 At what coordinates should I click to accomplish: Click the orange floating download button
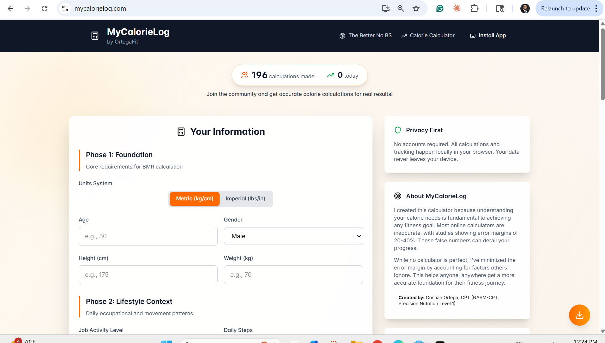pos(579,315)
